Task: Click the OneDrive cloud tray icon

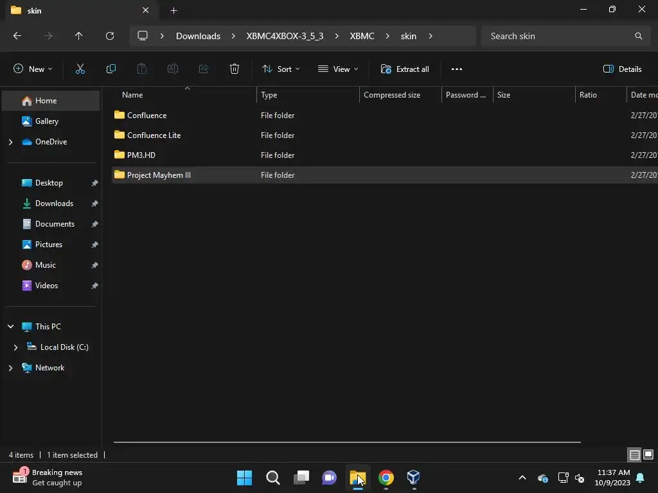Action: coord(542,478)
